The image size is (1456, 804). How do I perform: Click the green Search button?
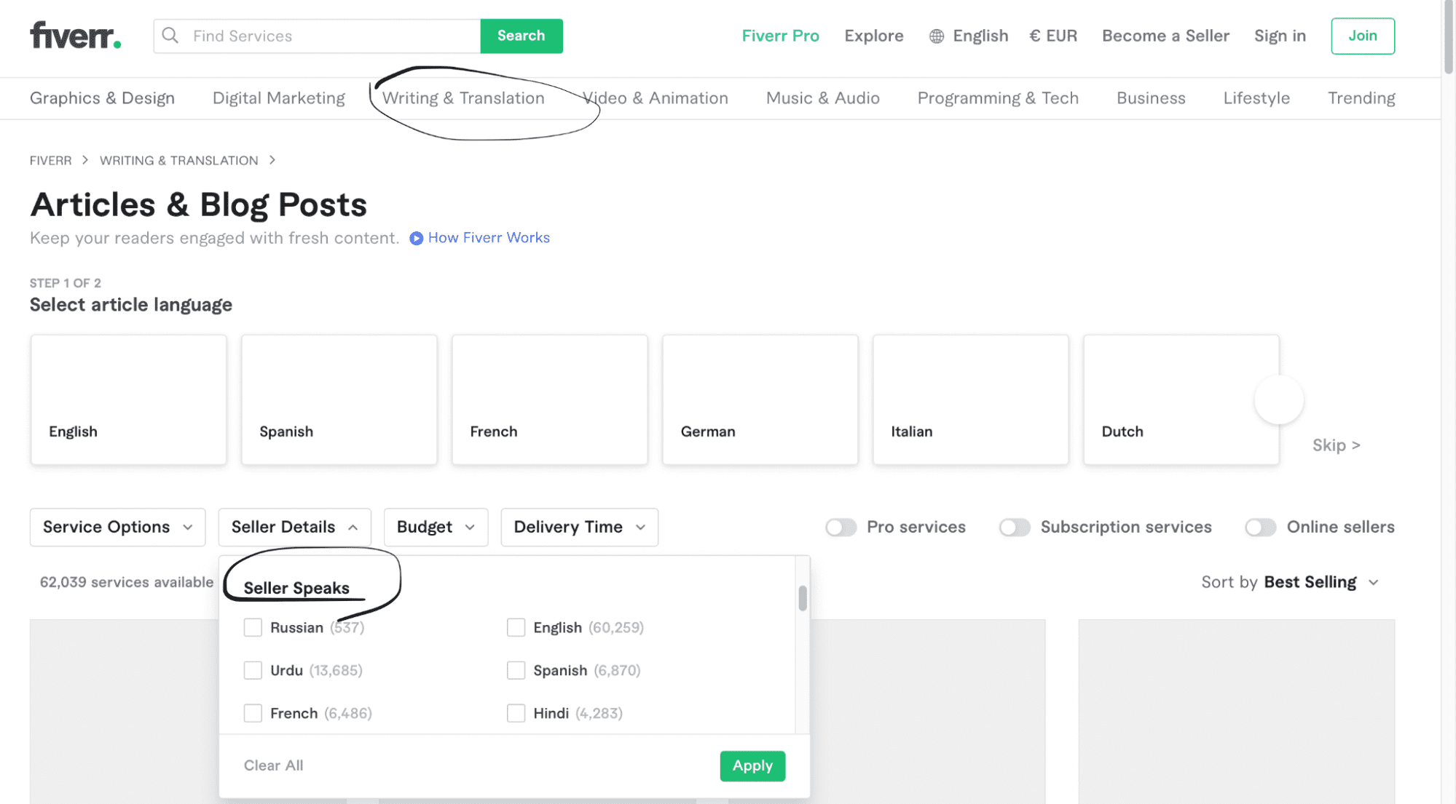521,36
